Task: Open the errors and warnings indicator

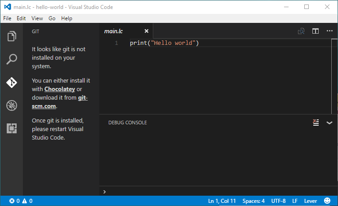Action: tap(21, 201)
